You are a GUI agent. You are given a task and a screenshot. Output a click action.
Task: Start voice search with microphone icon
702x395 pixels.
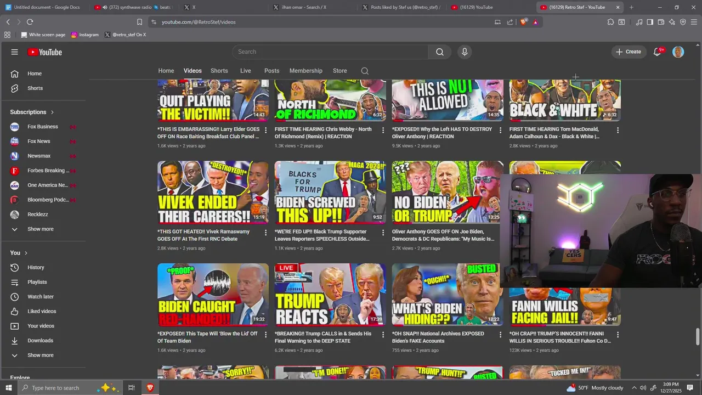click(x=465, y=52)
